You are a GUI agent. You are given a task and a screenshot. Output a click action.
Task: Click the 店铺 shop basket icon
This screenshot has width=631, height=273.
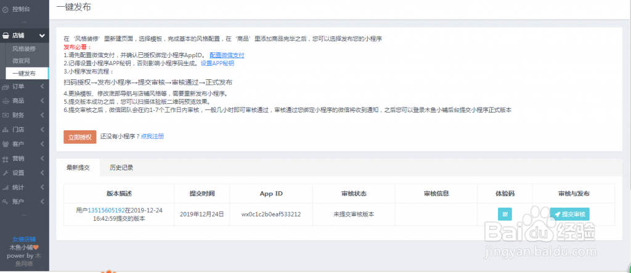(6, 35)
